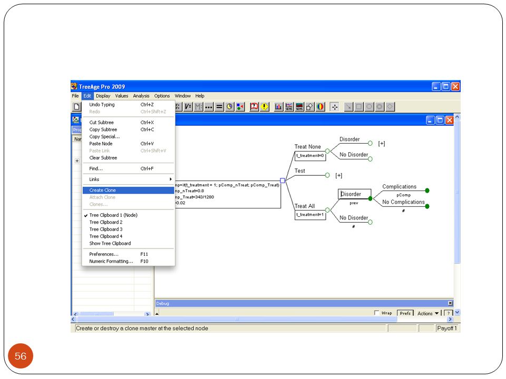Click the grayed filled circle node icon
Image resolution: width=506 pixels, height=379 pixels.
380,107
